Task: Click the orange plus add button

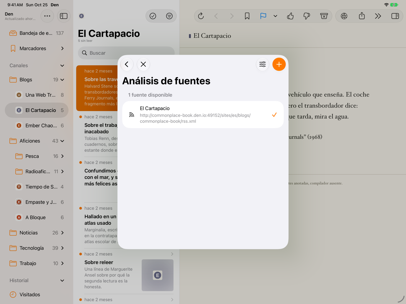Action: [x=279, y=64]
